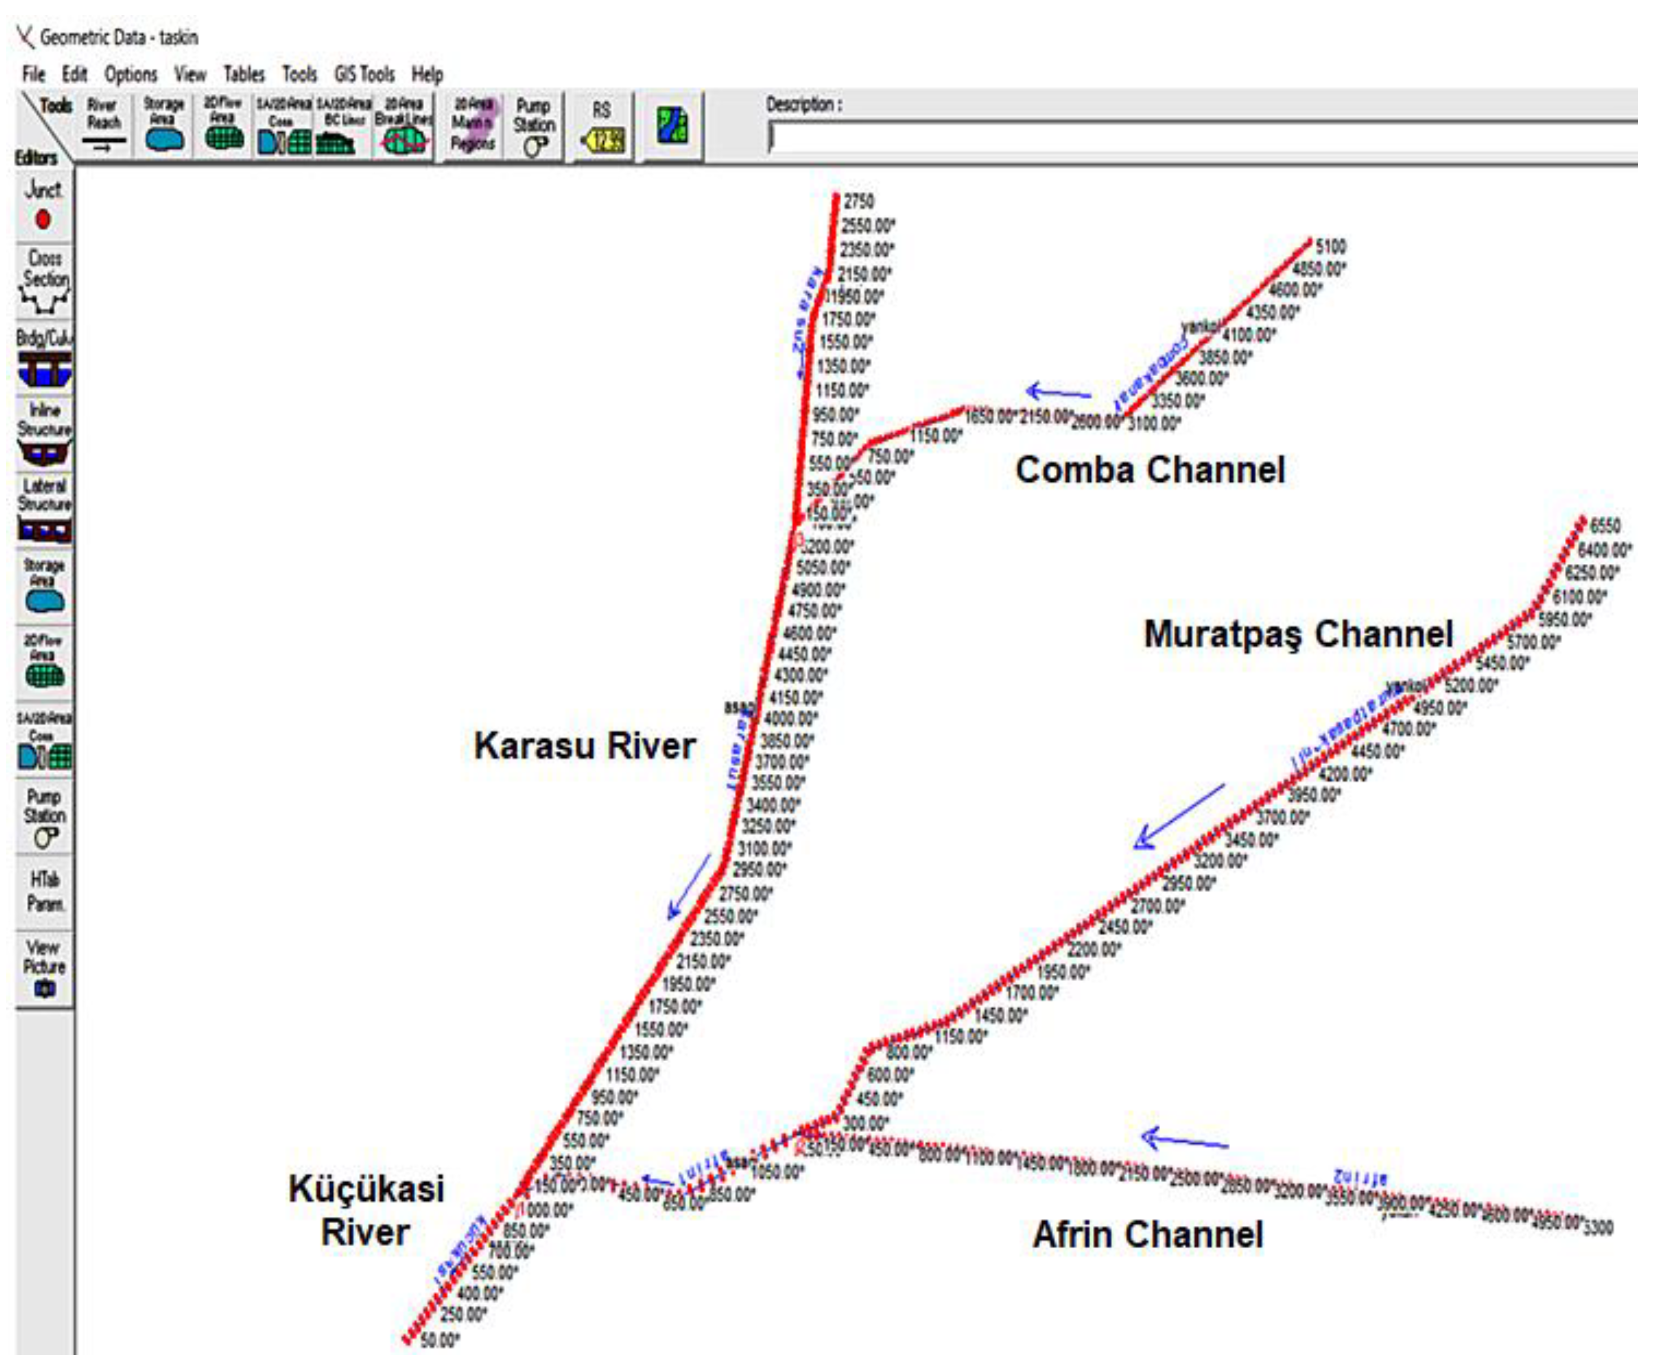Select the 2D Area BreakLines tool
This screenshot has height=1364, width=1654.
[403, 126]
